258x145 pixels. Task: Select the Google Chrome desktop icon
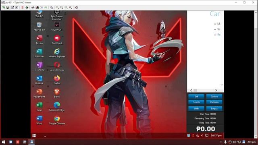(57, 120)
